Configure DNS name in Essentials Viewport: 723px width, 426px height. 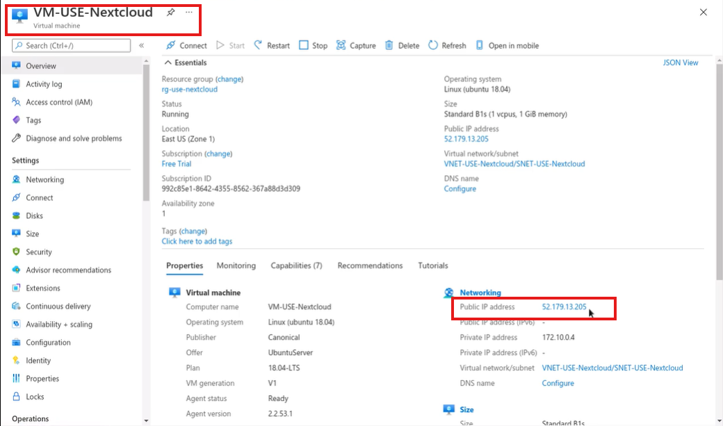click(x=460, y=188)
